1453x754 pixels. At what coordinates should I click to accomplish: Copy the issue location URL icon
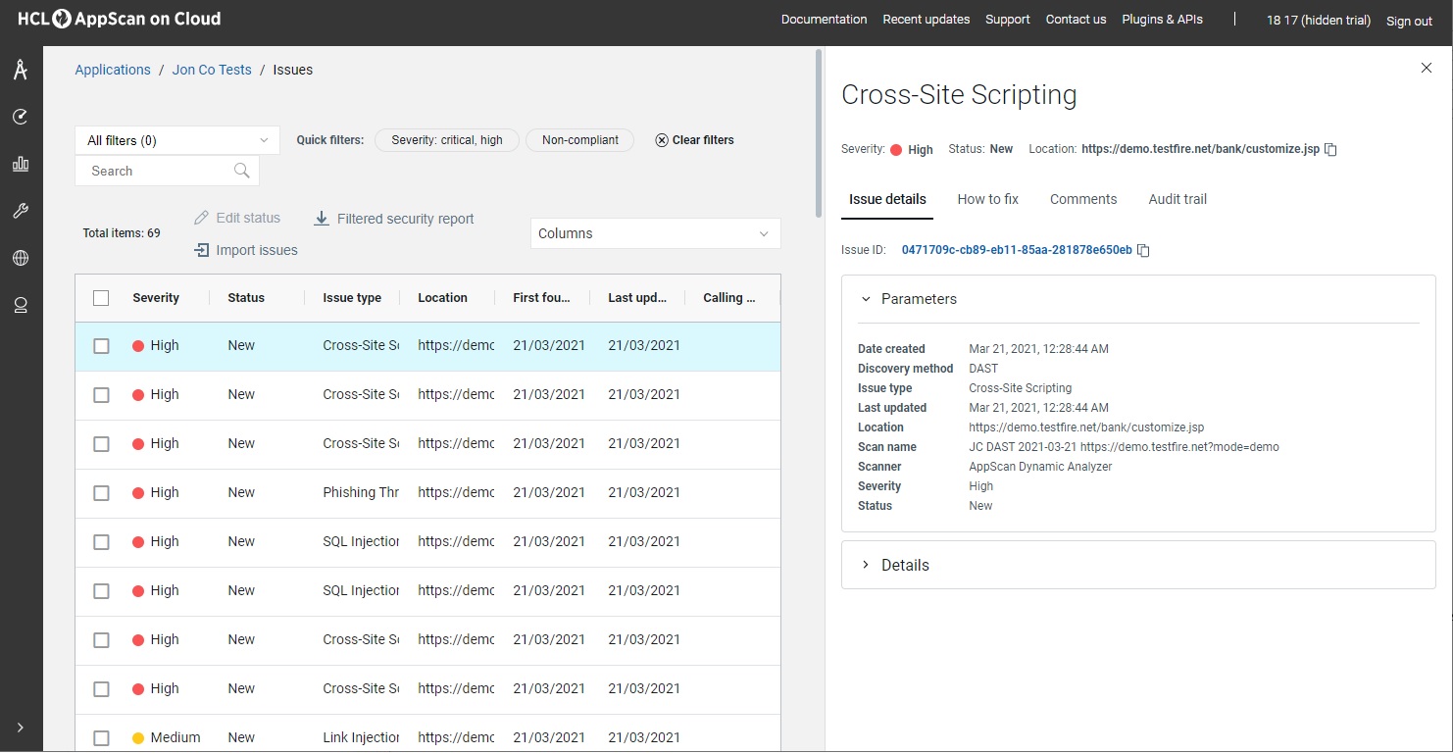point(1330,150)
